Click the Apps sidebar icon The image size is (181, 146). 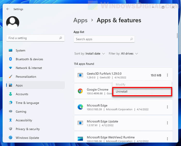(x=11, y=85)
